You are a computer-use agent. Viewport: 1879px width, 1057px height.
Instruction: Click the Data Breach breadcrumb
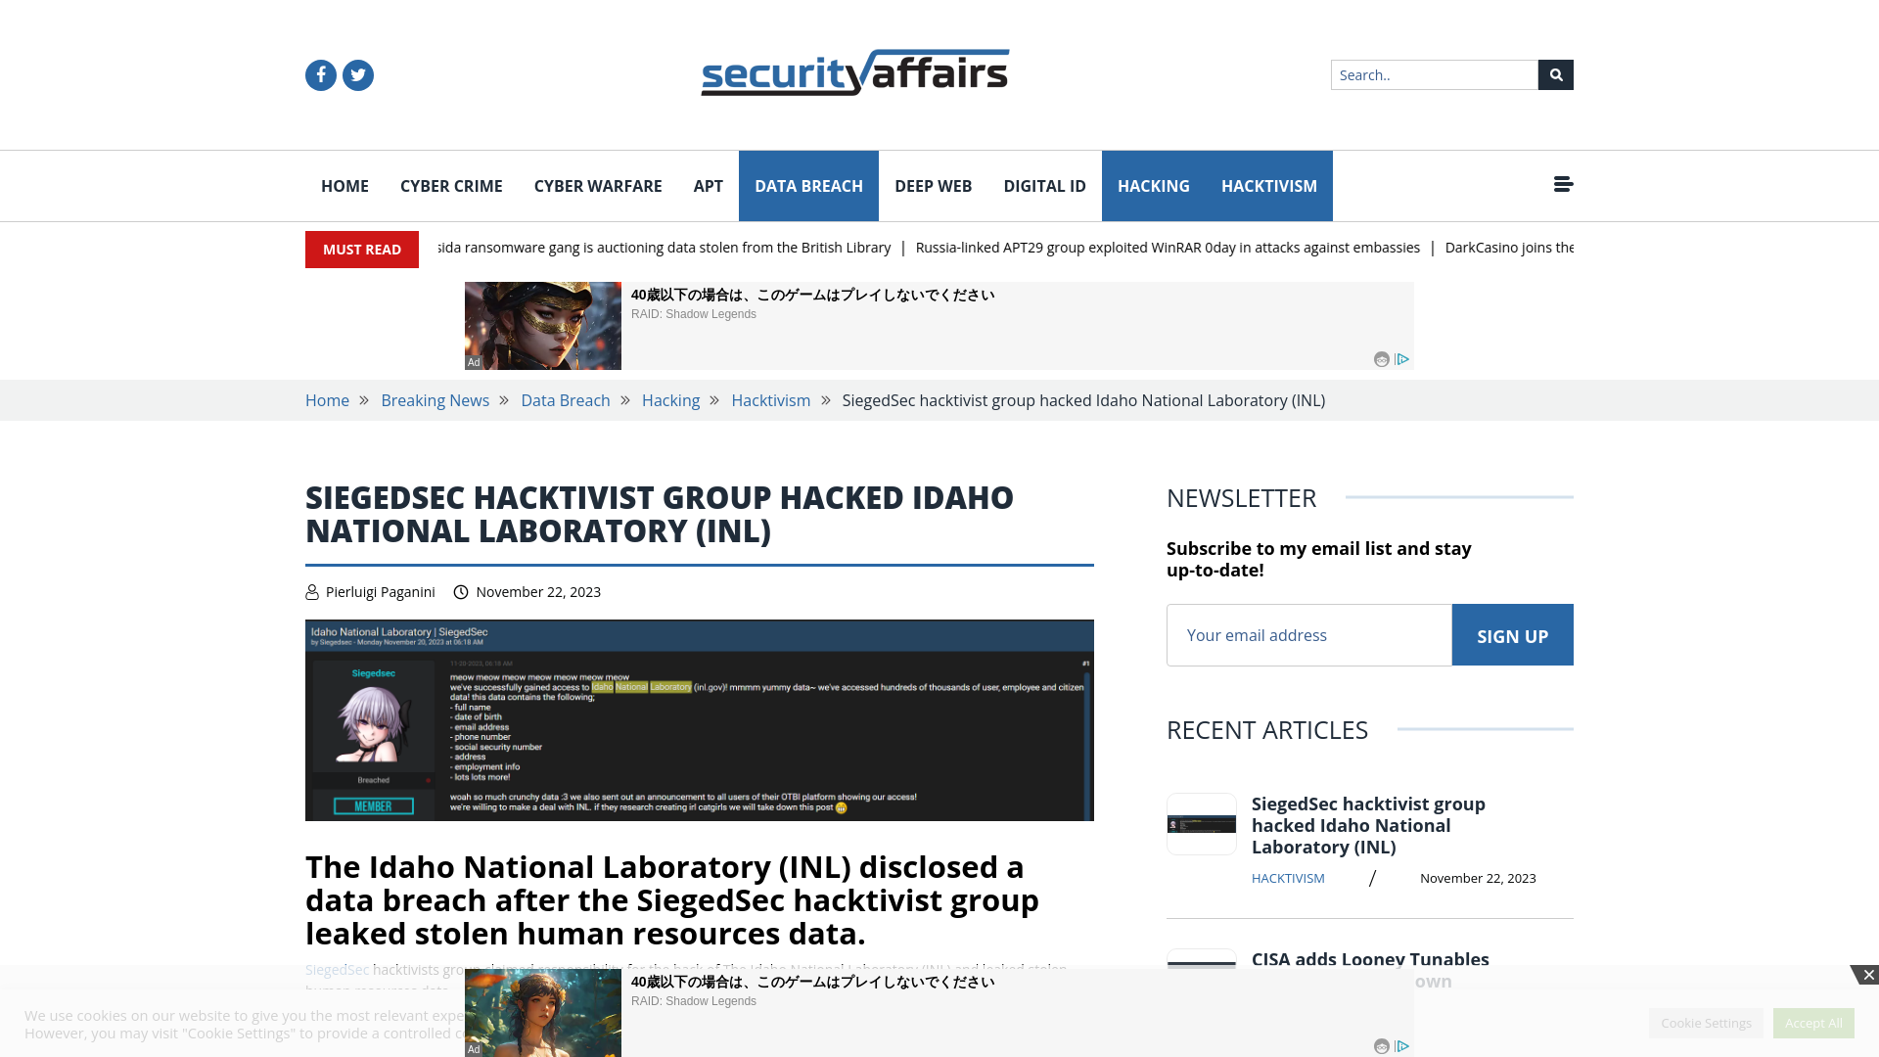coord(566,400)
